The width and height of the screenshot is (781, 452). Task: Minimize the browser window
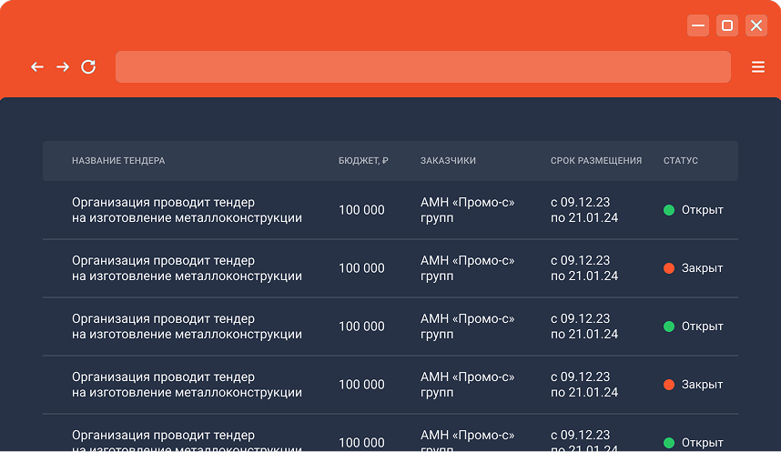(x=698, y=25)
